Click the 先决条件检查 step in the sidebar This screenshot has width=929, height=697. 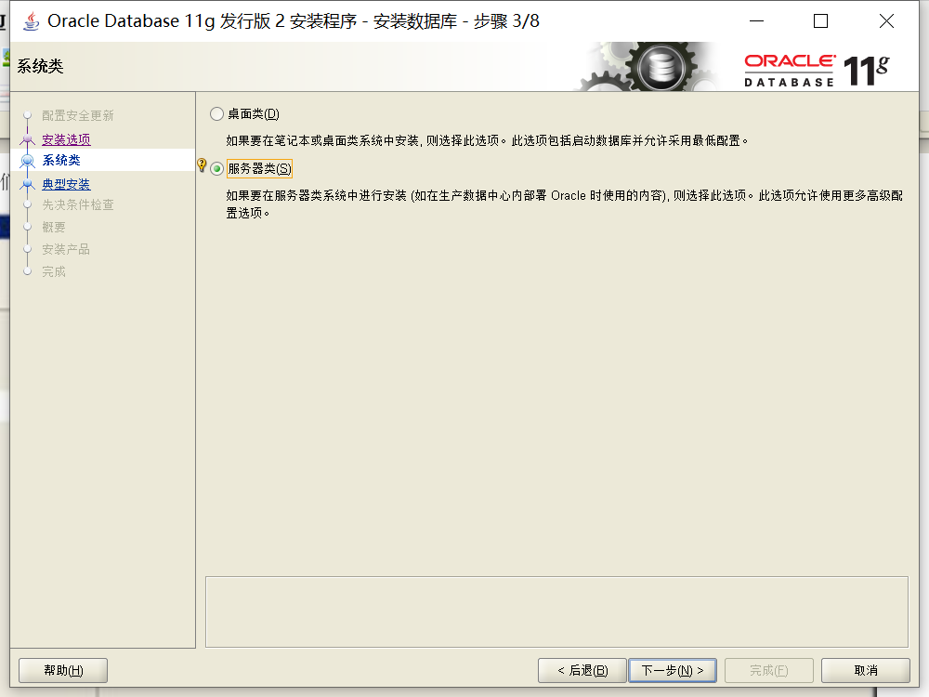coord(78,205)
